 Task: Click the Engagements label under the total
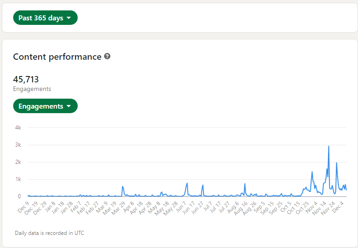click(32, 89)
